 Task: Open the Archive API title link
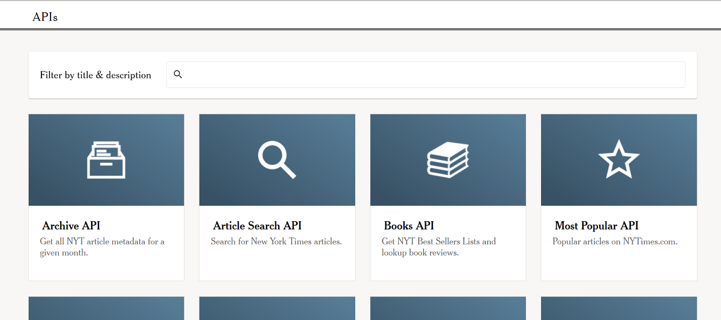click(x=71, y=225)
